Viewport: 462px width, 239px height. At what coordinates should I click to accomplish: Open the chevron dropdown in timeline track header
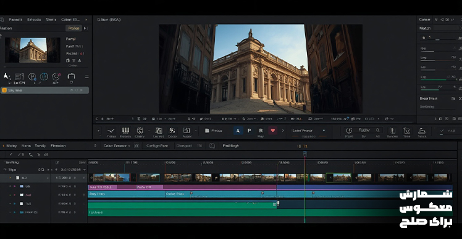pyautogui.click(x=84, y=169)
